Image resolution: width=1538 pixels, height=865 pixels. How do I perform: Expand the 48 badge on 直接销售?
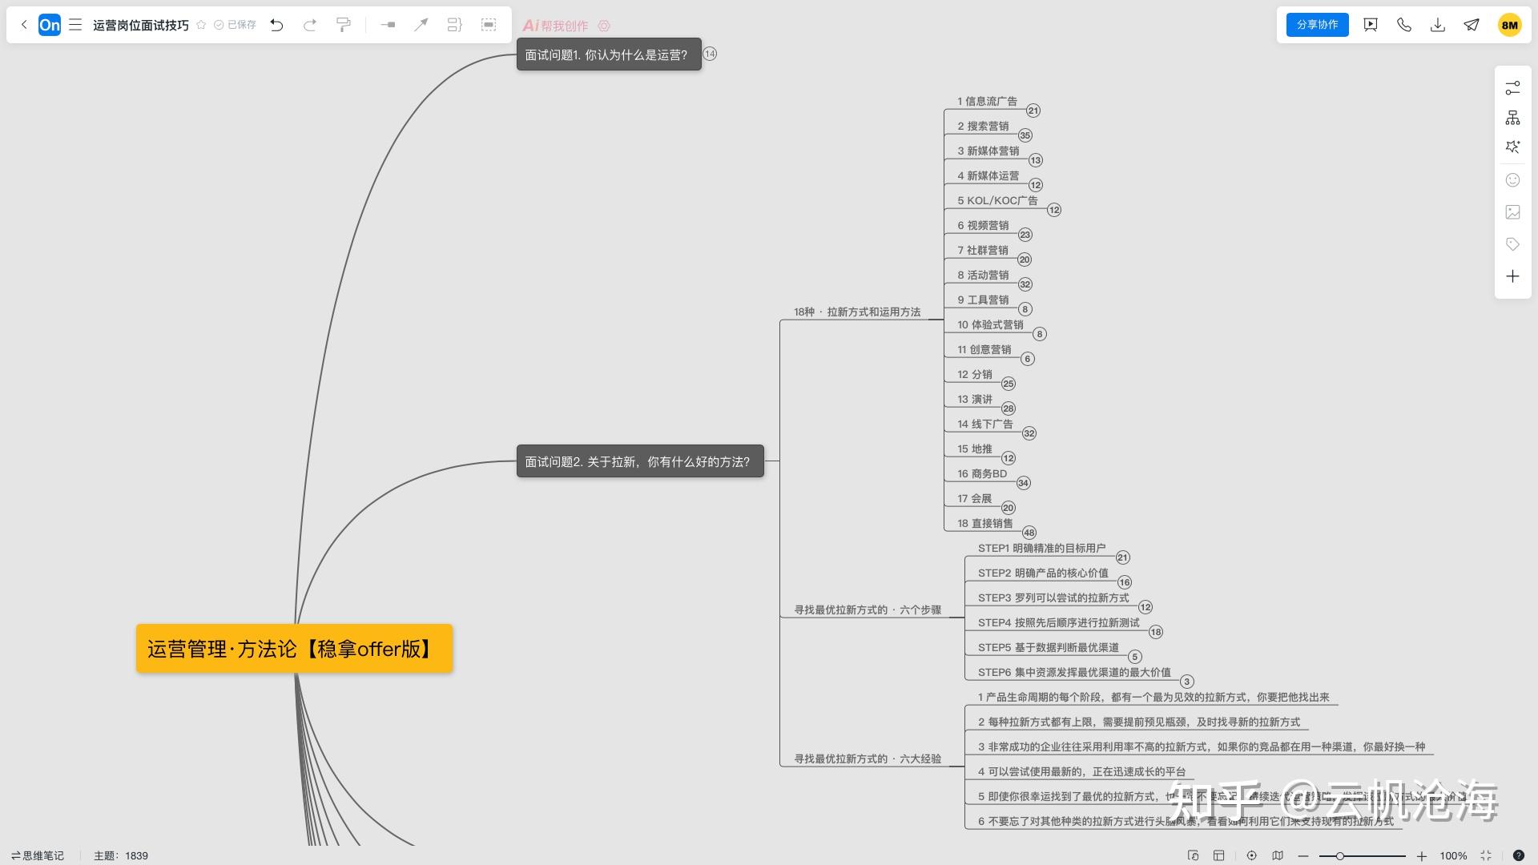click(x=1029, y=533)
